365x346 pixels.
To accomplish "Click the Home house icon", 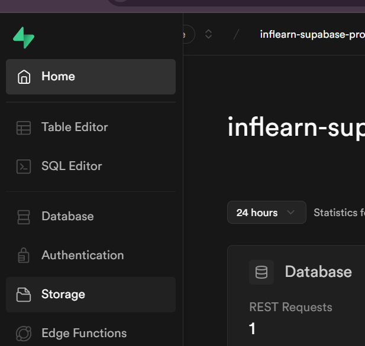I will coord(24,77).
